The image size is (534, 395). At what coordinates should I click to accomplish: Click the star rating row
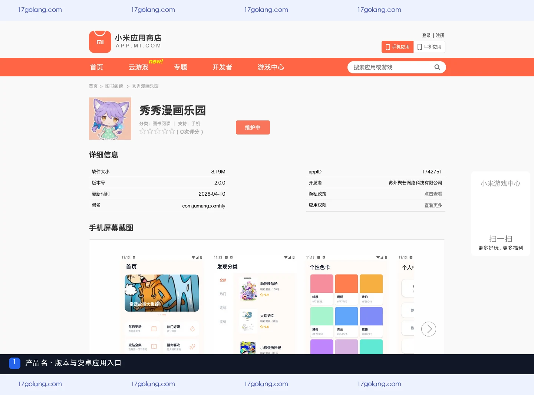(157, 131)
